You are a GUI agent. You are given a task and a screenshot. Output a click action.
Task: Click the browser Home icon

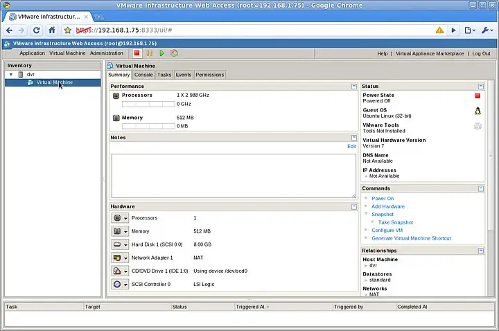click(x=52, y=30)
